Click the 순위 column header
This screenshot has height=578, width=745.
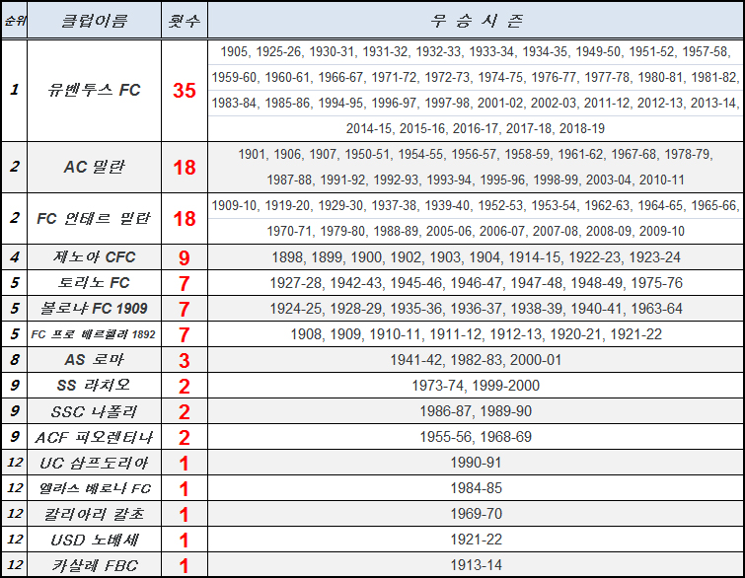pyautogui.click(x=14, y=21)
